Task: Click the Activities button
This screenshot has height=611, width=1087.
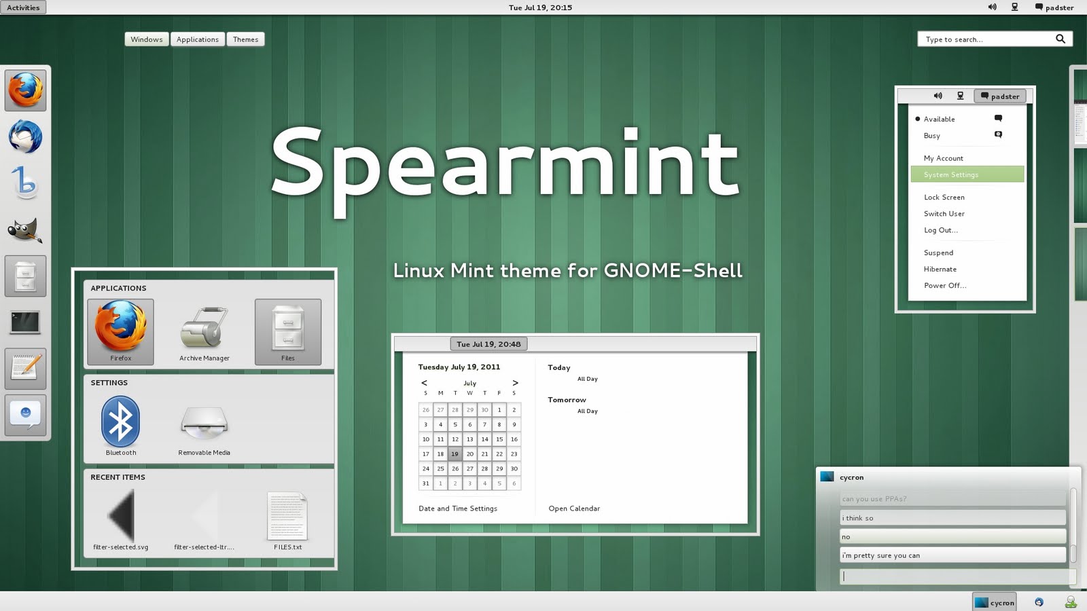Action: (23, 7)
